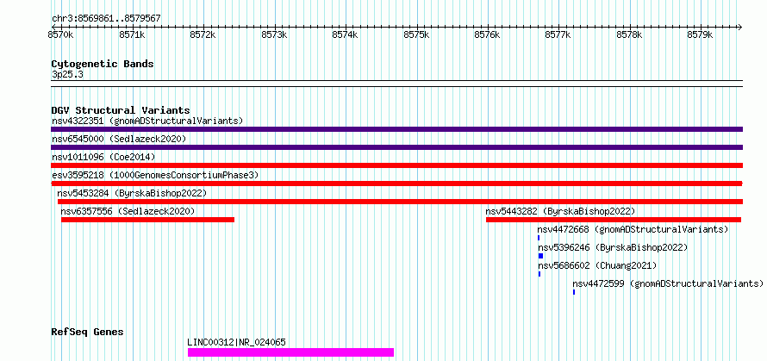This screenshot has height=361, width=767.
Task: Select the nsv4472668 small blue marker
Action: point(539,238)
